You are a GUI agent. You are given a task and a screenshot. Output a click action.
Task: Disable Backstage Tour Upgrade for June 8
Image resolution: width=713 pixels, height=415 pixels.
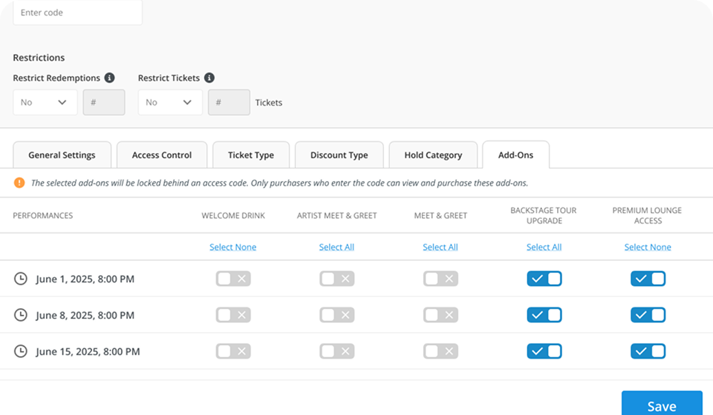pyautogui.click(x=544, y=315)
